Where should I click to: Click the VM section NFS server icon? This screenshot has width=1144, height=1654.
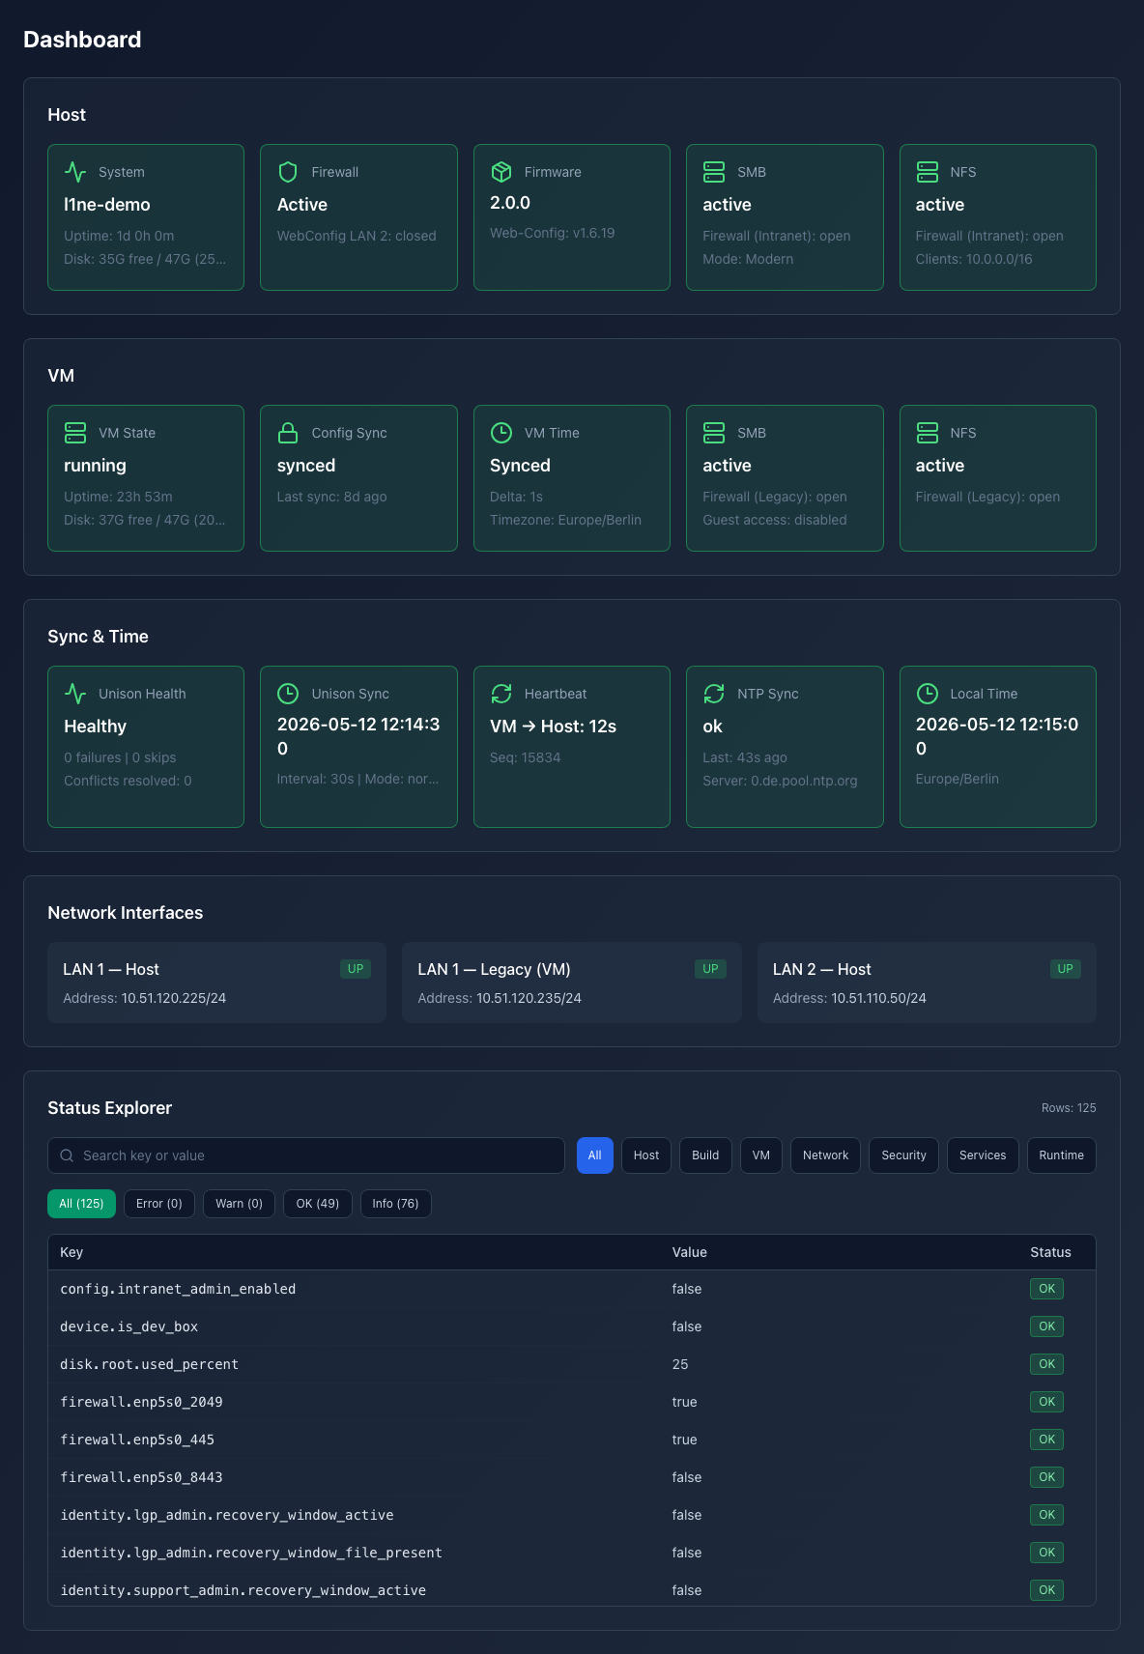click(x=928, y=433)
